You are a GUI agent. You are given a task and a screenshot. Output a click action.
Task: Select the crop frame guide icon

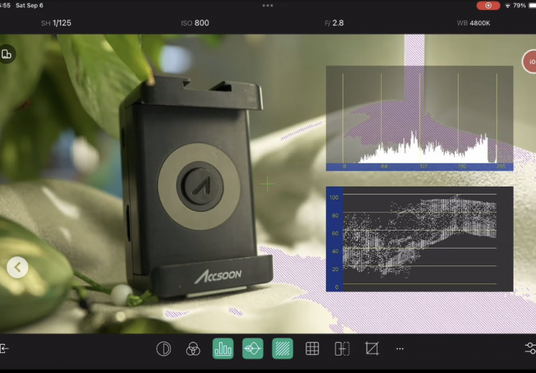click(372, 348)
